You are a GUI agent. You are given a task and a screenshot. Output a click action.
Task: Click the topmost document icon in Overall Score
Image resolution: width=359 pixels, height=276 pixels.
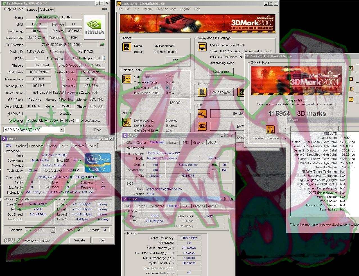351,69
